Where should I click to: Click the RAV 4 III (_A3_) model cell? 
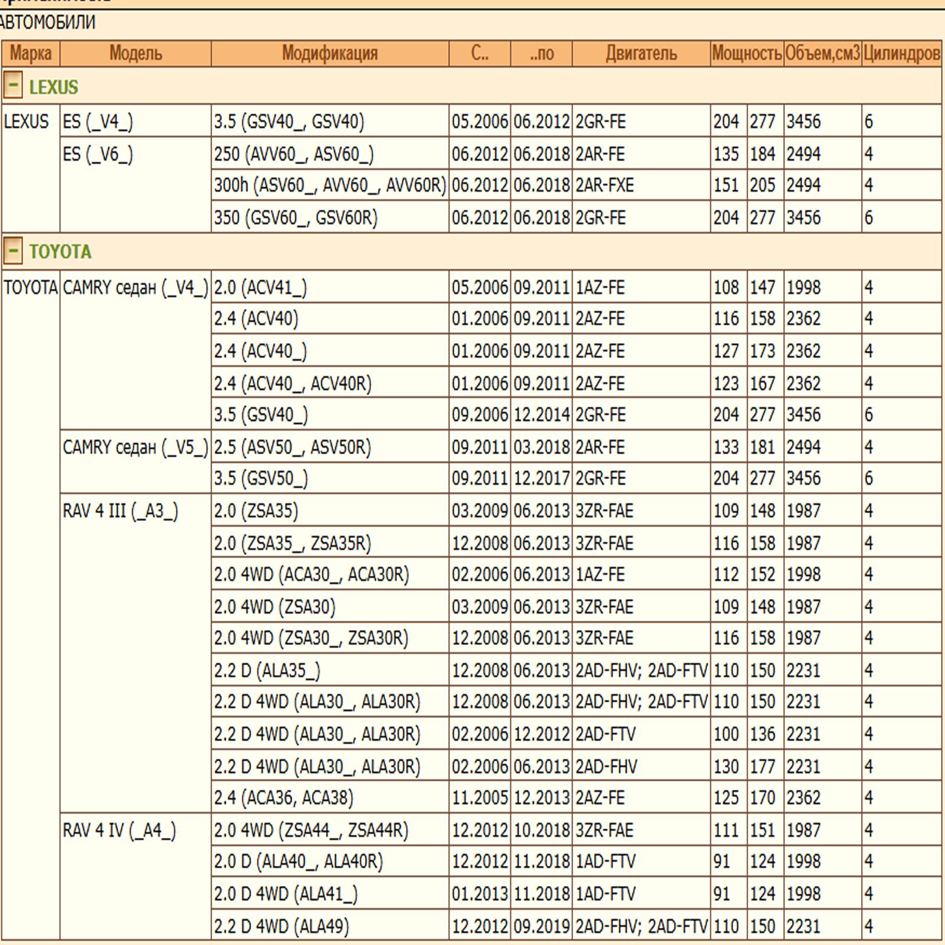[120, 511]
